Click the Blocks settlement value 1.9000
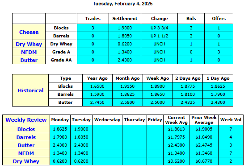244x168 pixels. [x=125, y=28]
